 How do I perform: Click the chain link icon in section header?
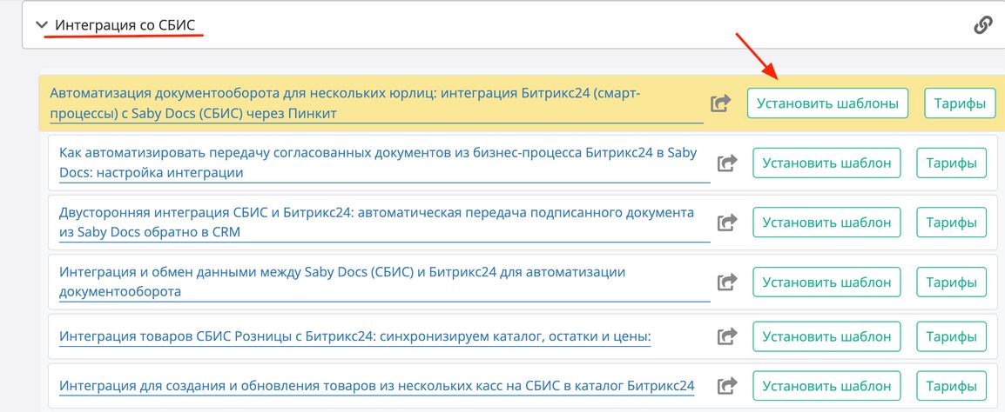(982, 25)
